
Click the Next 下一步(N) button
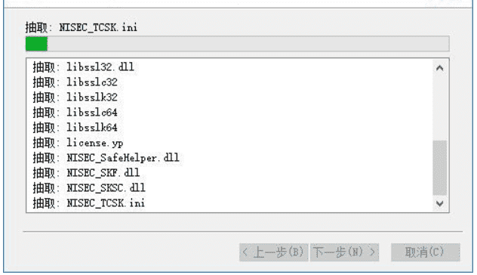point(344,252)
